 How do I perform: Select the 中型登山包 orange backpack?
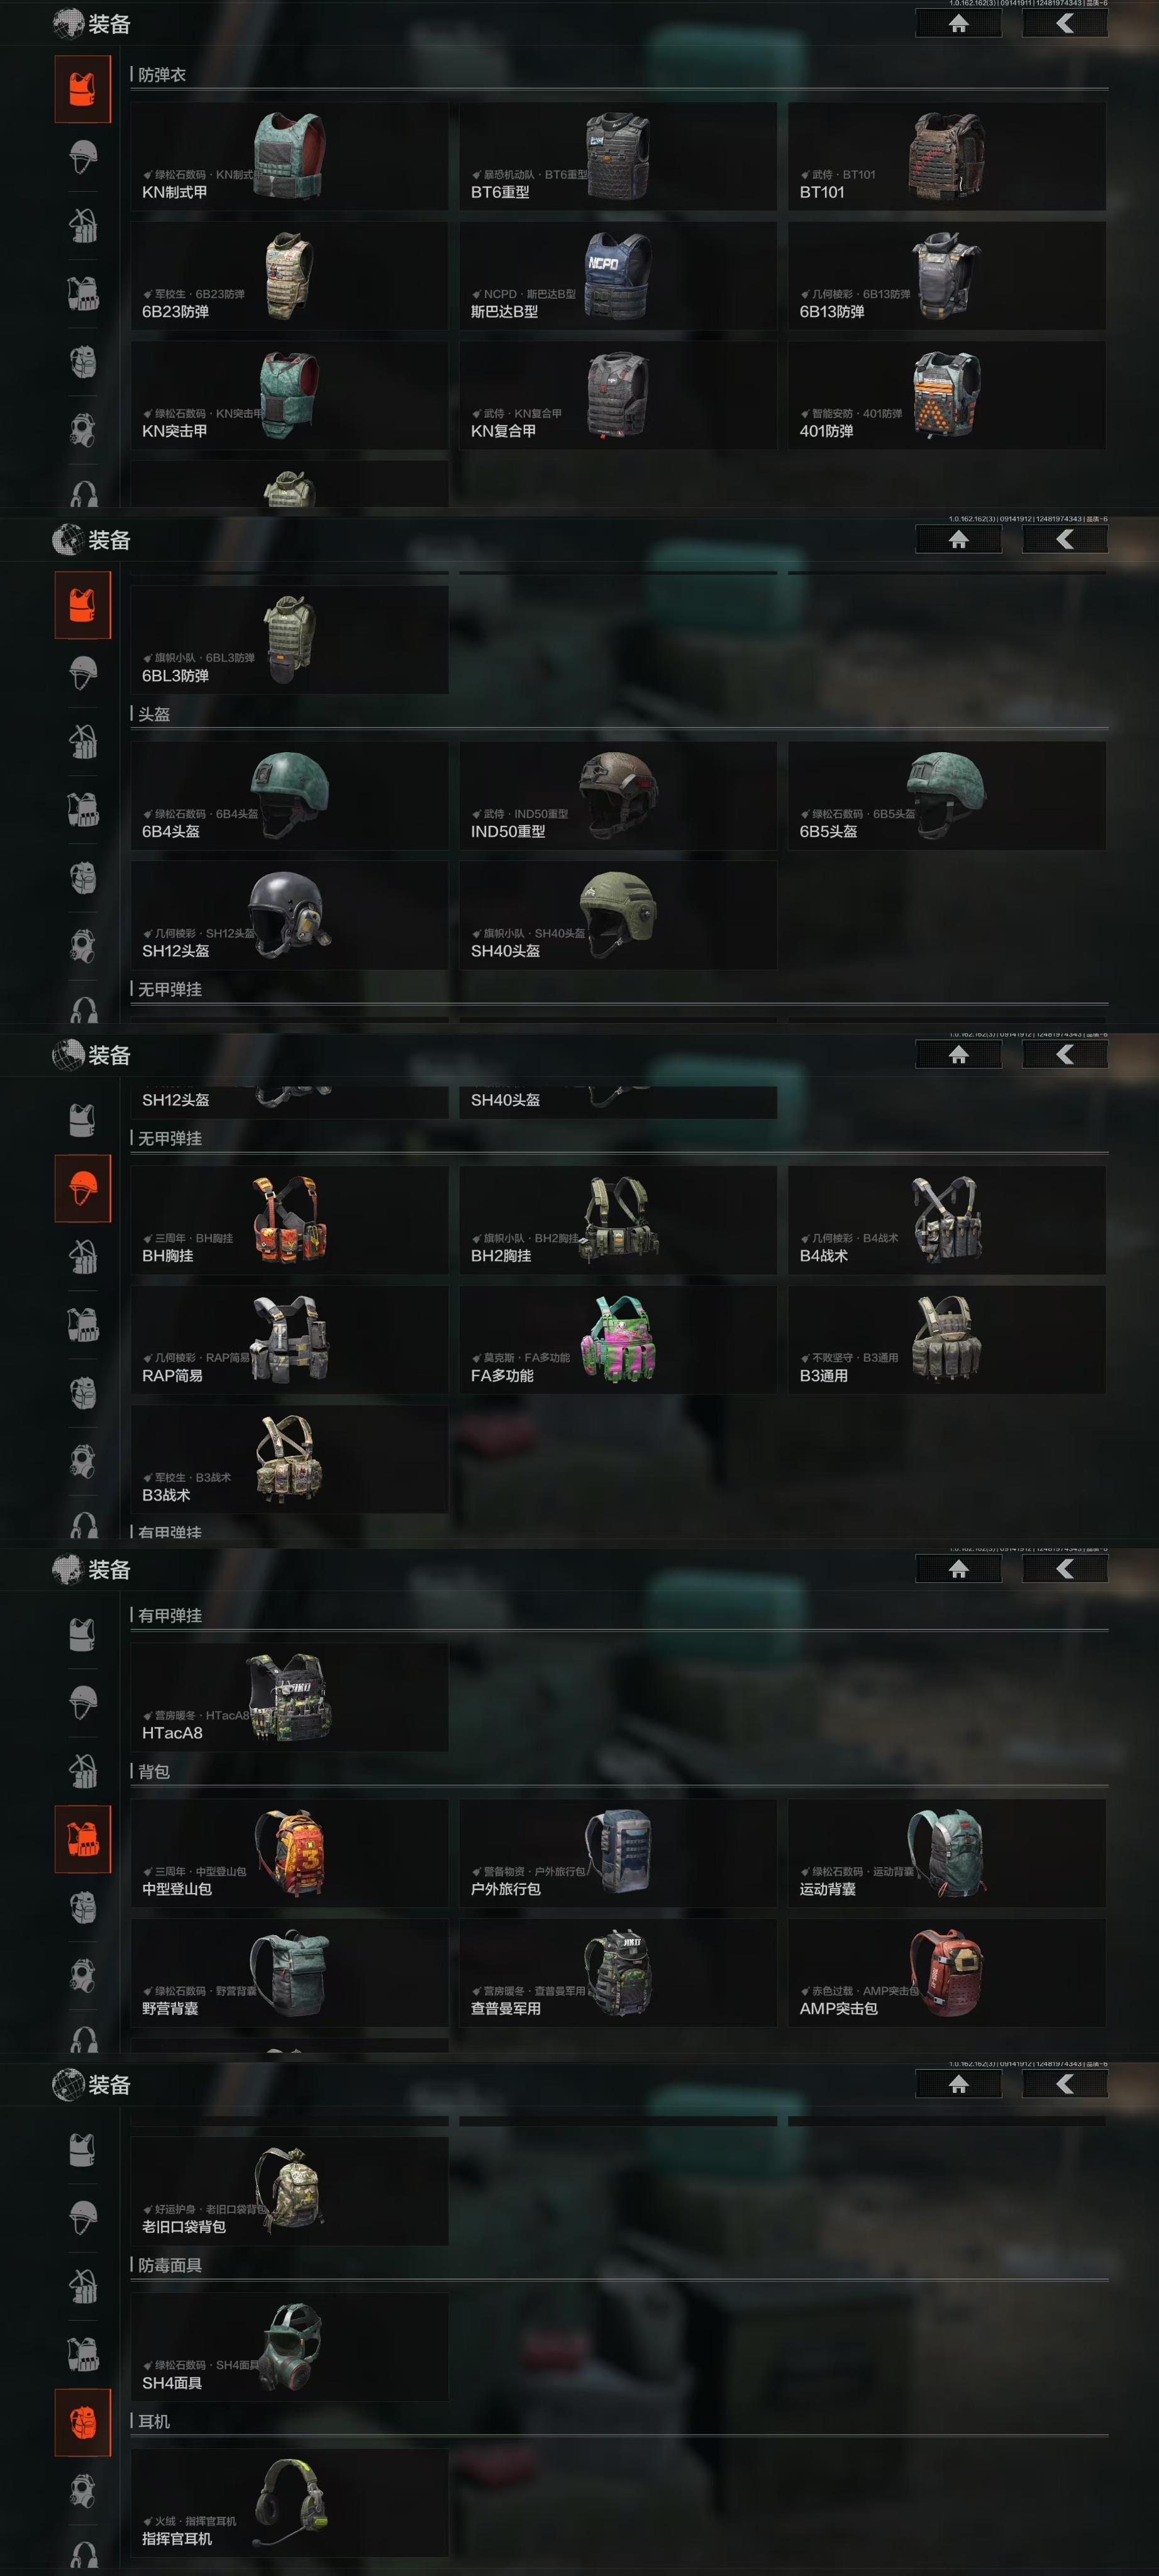tap(289, 1853)
